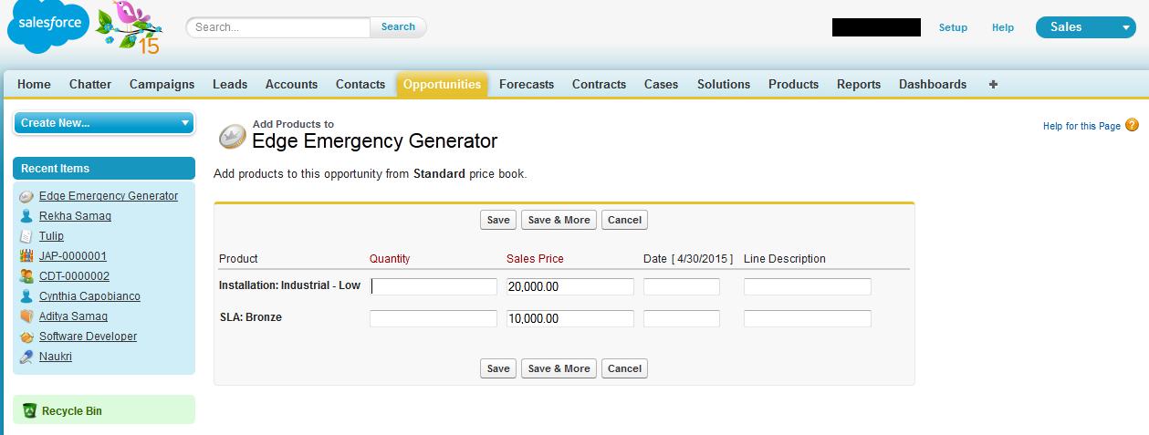Click the top Cancel button
The width and height of the screenshot is (1149, 435).
[624, 220]
